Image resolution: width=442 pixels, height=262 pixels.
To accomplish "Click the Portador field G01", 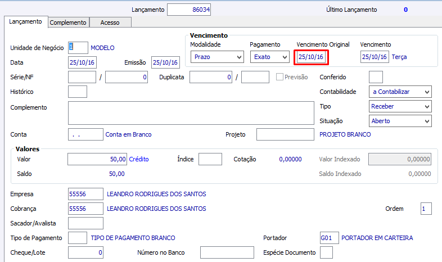I will 329,238.
